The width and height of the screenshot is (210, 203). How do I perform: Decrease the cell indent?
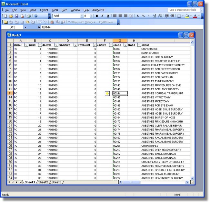[166, 16]
